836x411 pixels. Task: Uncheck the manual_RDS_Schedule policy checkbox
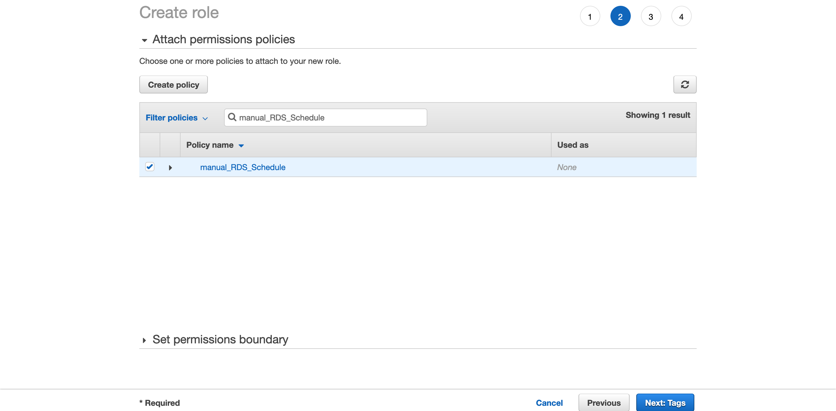[149, 167]
